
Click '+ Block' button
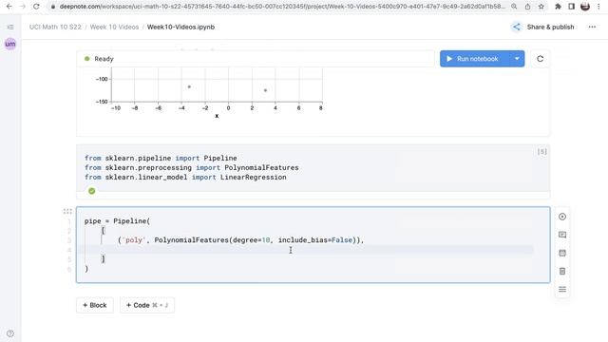coord(95,305)
